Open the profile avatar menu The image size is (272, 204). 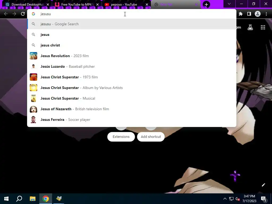[x=258, y=14]
